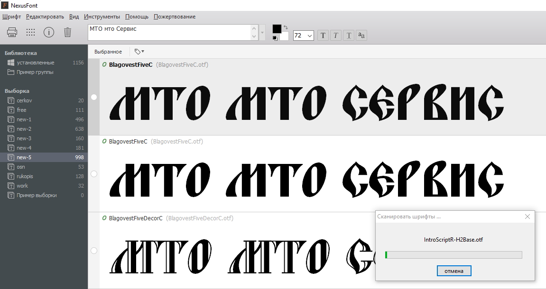Viewport: 546px width, 289px height.
Task: Select radio circle of first BlagovestFiveC row
Action: pyautogui.click(x=93, y=97)
